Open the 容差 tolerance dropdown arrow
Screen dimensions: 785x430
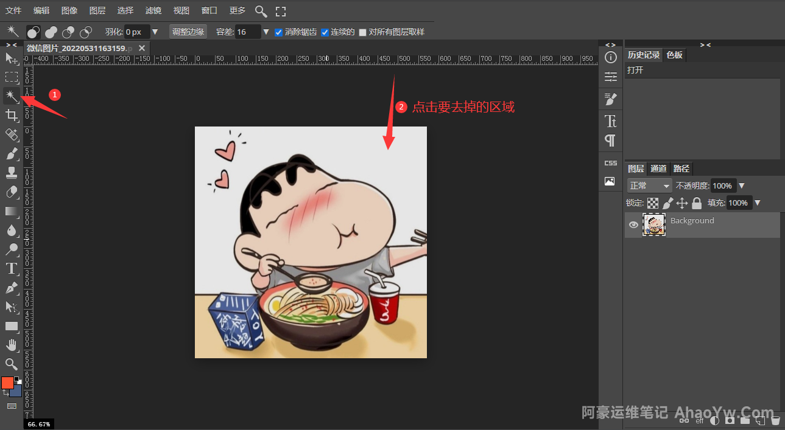click(x=266, y=32)
